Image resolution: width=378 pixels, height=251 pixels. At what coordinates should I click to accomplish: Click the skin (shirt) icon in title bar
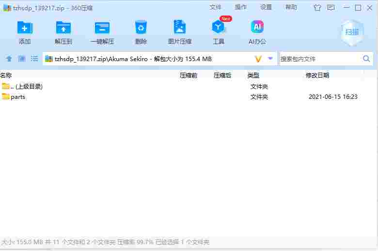point(317,8)
